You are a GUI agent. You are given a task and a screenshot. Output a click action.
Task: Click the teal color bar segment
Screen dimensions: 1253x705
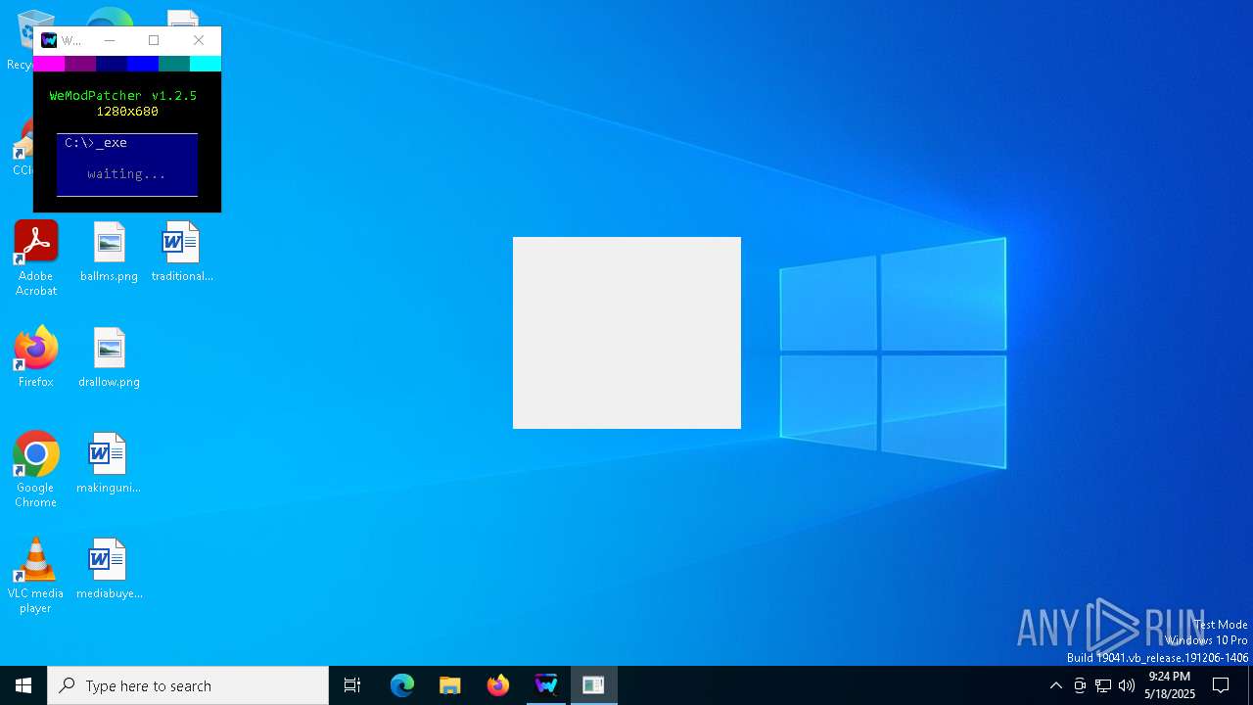pos(174,64)
